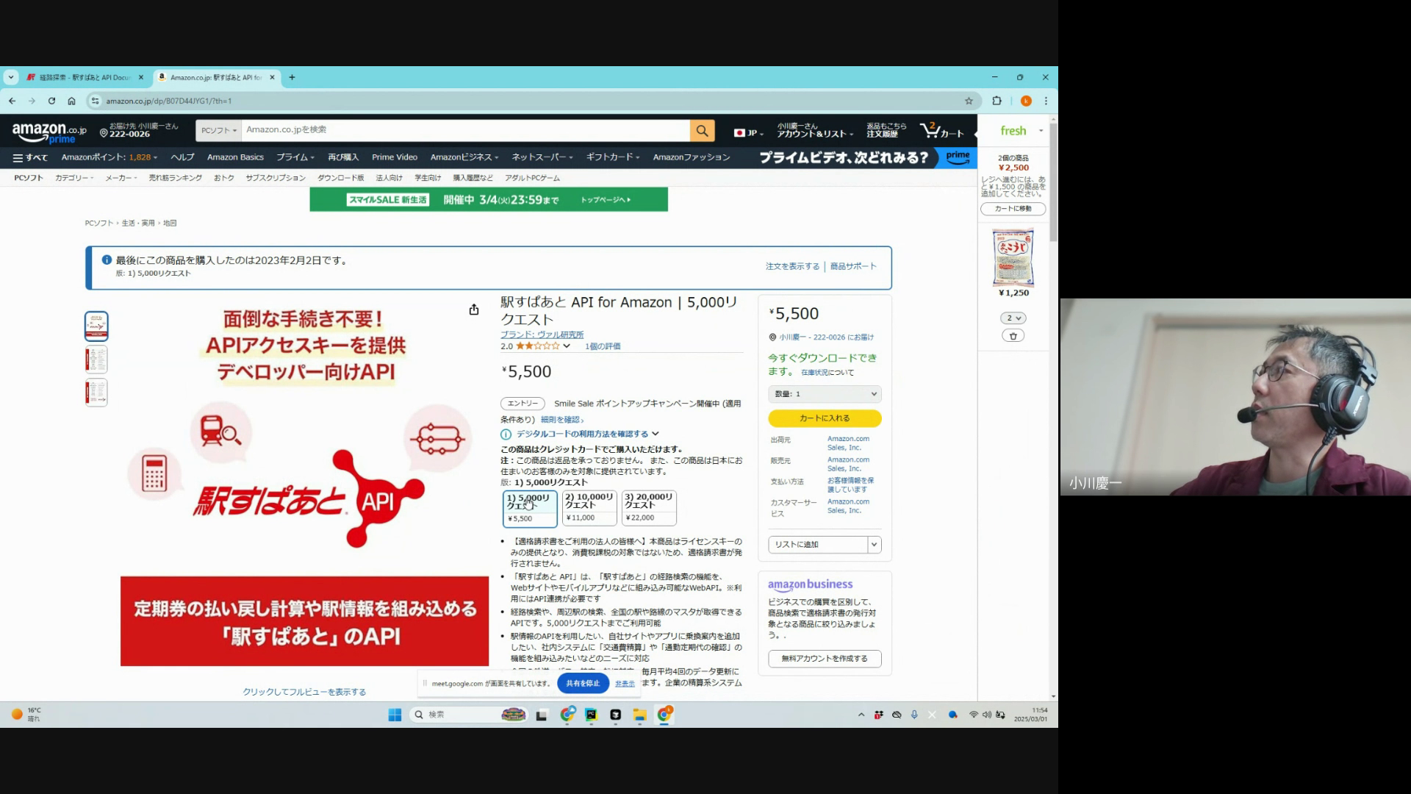Open the すべて hamburger menu
Screen dimensions: 1411x794
point(30,157)
